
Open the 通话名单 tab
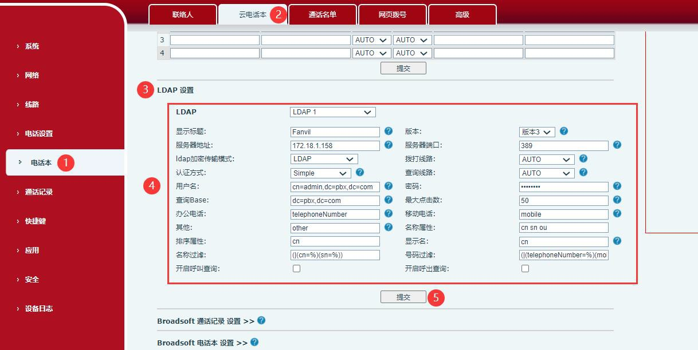pos(322,15)
